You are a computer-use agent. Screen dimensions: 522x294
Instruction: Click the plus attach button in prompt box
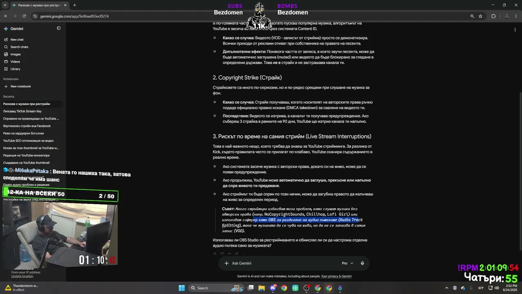[226, 263]
